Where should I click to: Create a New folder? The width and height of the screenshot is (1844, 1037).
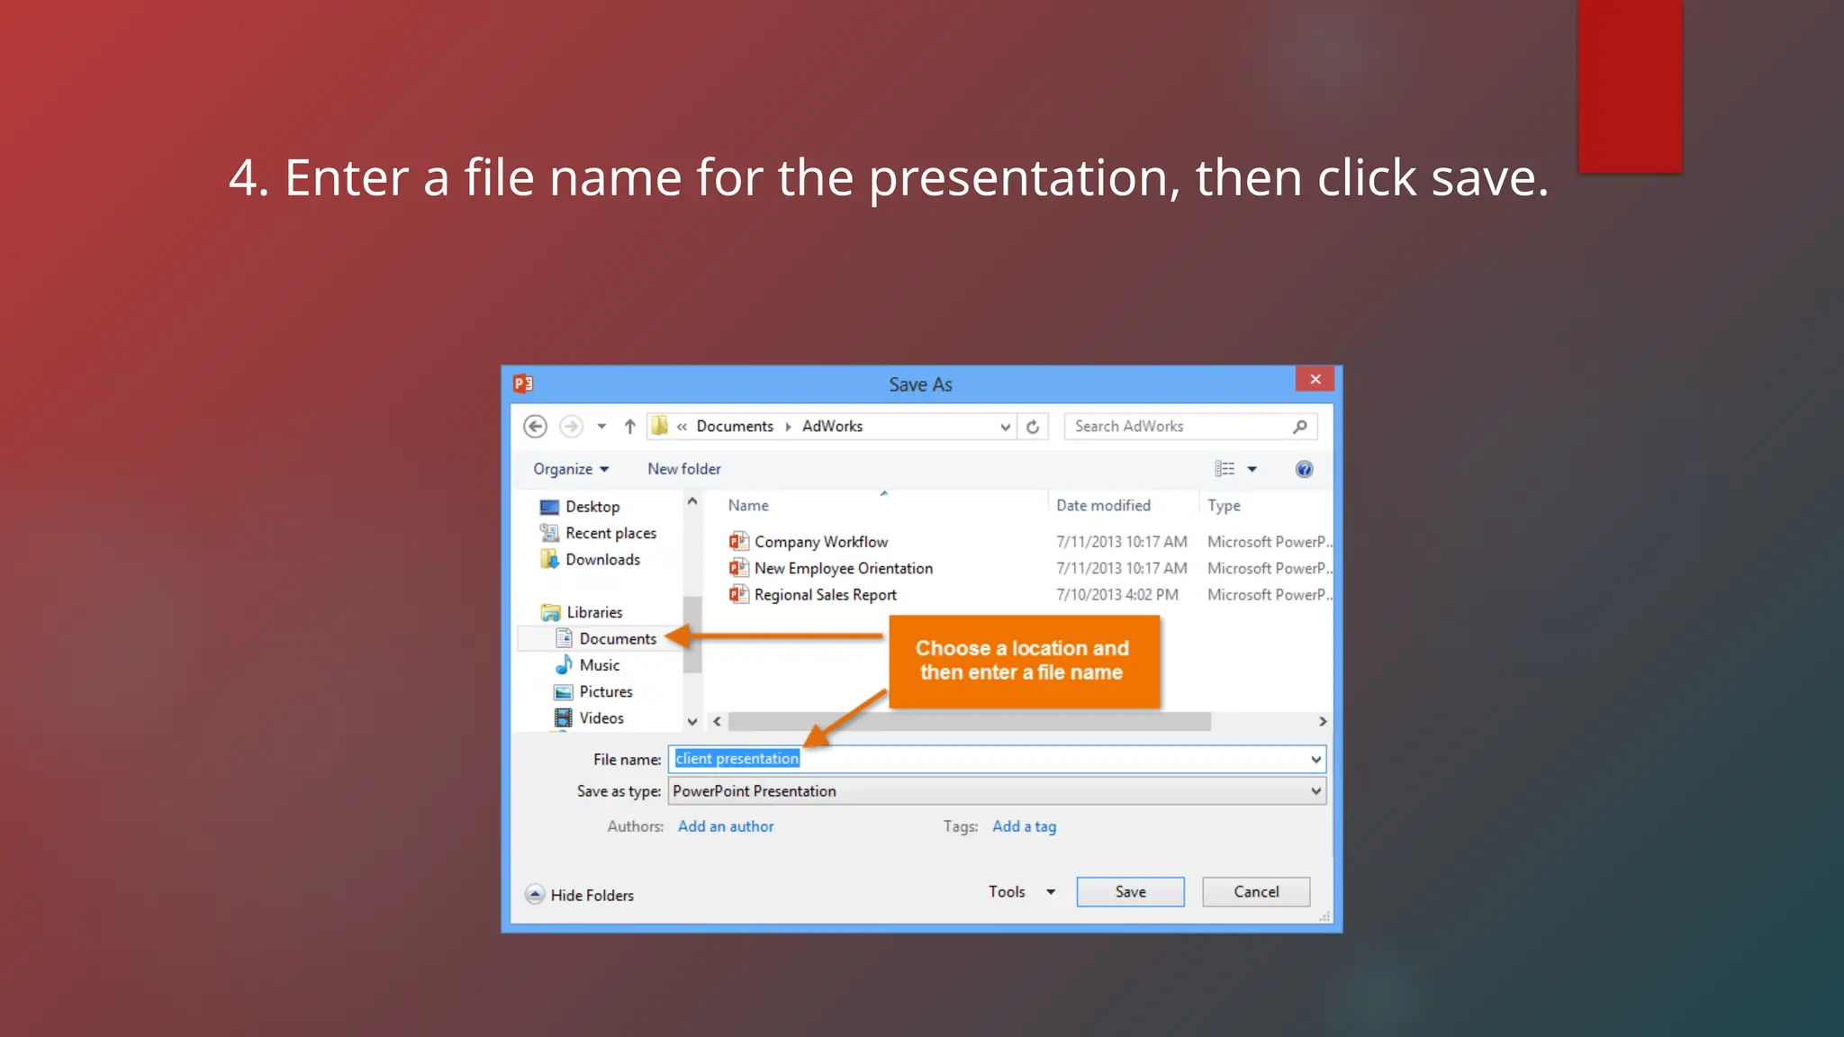click(684, 469)
